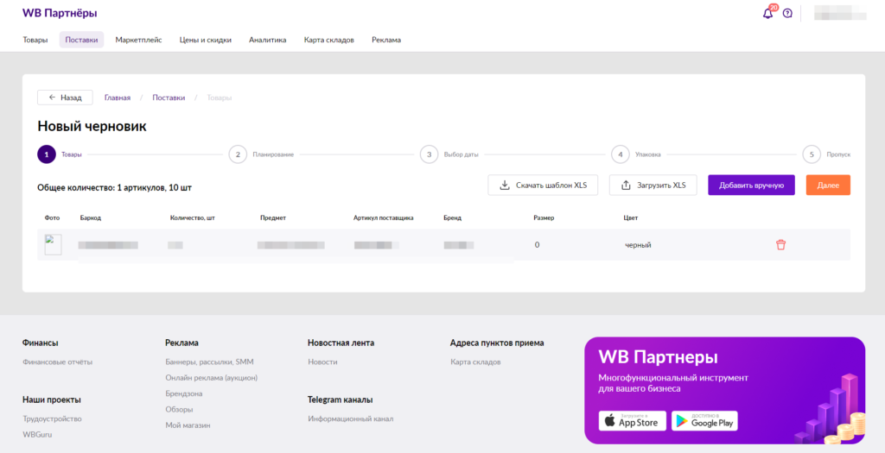Open Трудоустройство footer link
The image size is (885, 453).
(52, 418)
